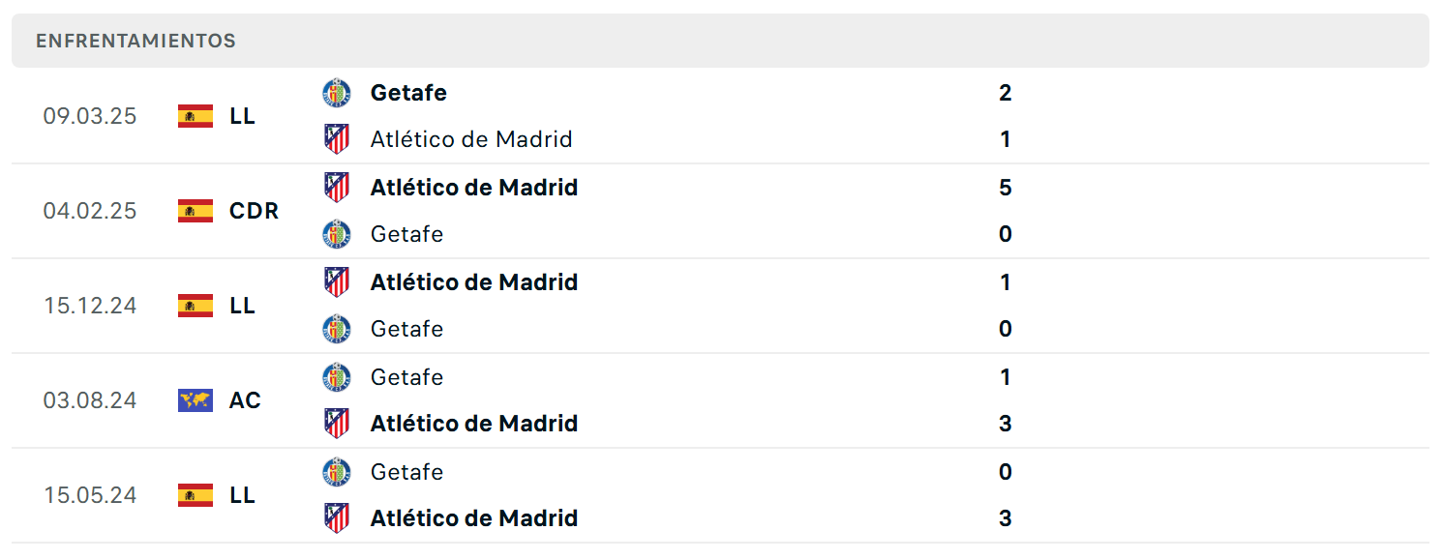The width and height of the screenshot is (1443, 560).
Task: Click world map flag next to AC
Action: pyautogui.click(x=195, y=400)
